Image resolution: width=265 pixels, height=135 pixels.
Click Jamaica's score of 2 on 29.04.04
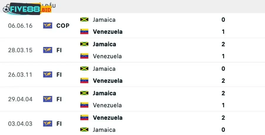pyautogui.click(x=223, y=93)
